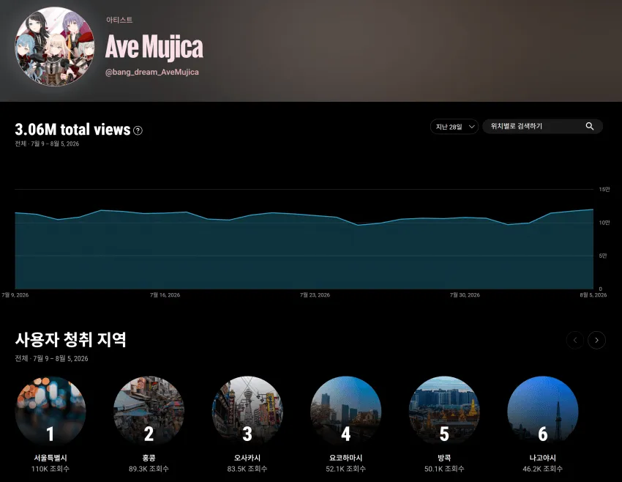Click the Ave Mujica artist name

coord(154,47)
